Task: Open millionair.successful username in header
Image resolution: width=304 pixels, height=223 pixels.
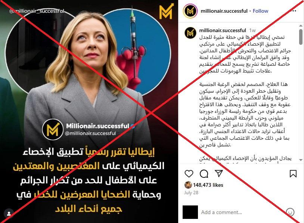Action: (x=224, y=11)
